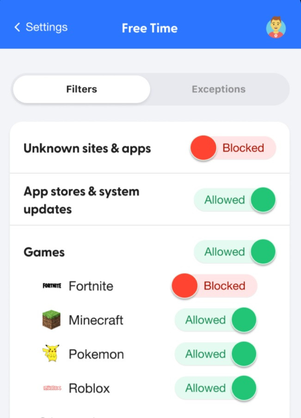Select the Filters tab
Screen dimensions: 301x418
[x=81, y=89]
